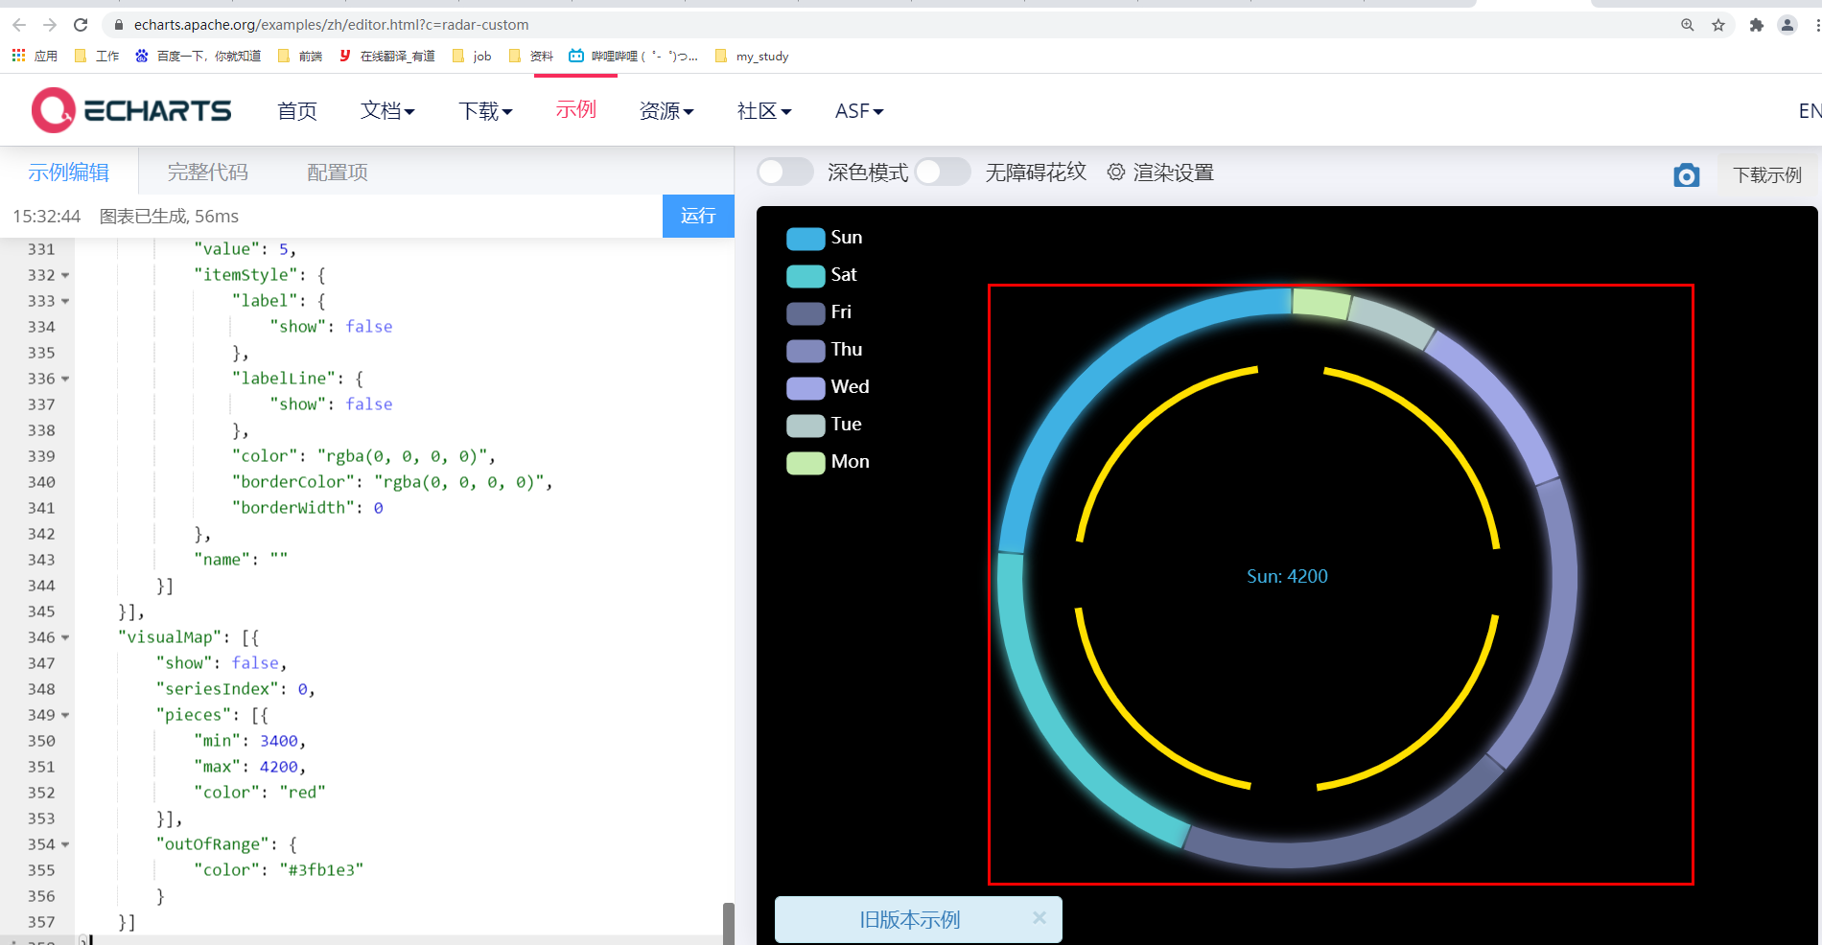Click the render settings gear icon
This screenshot has height=945, width=1822.
pos(1115,173)
